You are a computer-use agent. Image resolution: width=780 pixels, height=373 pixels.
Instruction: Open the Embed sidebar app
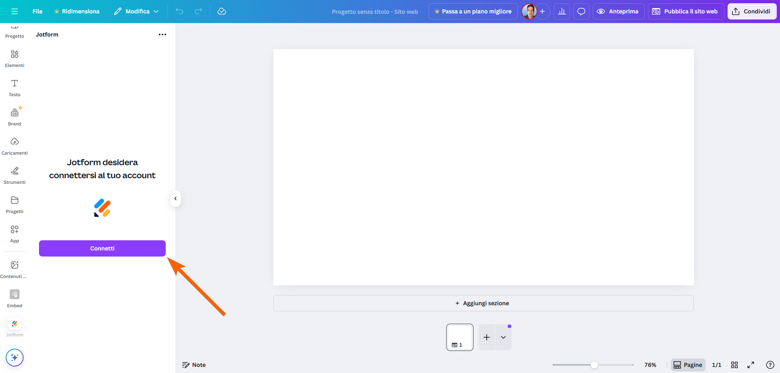pyautogui.click(x=15, y=299)
